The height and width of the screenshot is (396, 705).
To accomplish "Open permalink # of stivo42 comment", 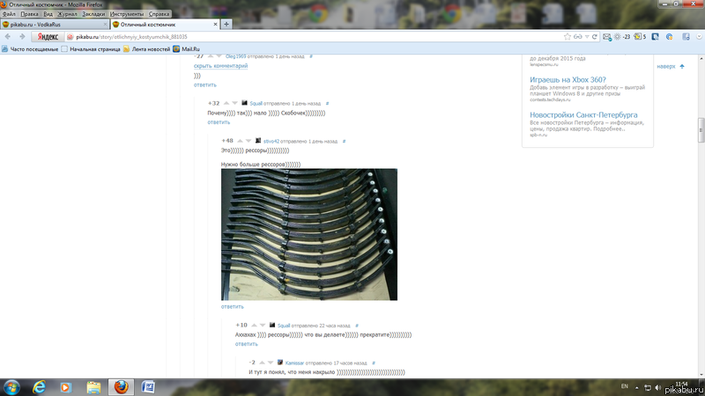I will point(344,142).
